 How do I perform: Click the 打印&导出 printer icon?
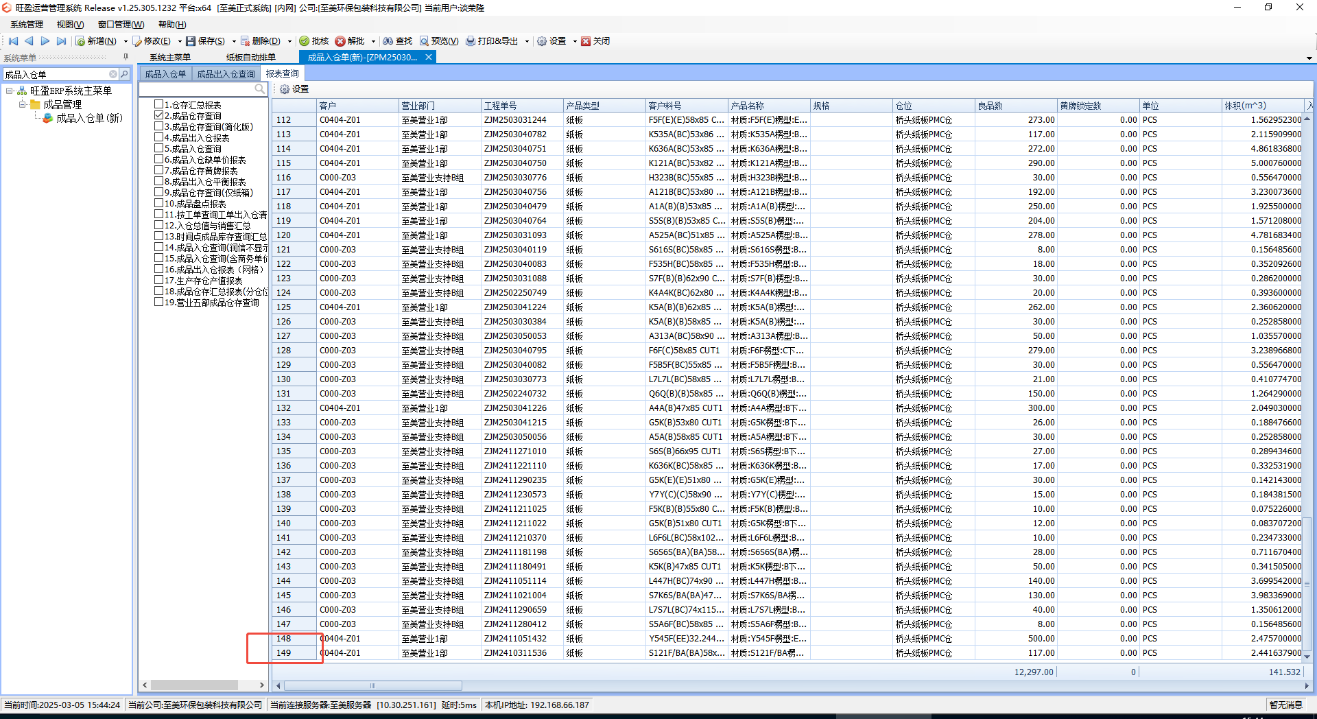471,41
